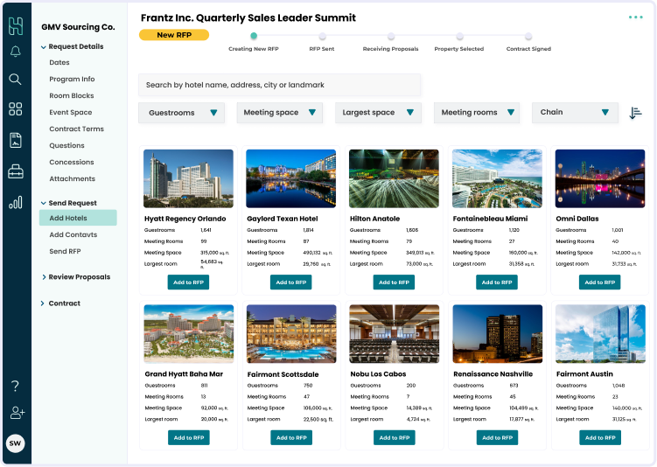
Task: Click the hotel search input field
Action: tap(279, 85)
